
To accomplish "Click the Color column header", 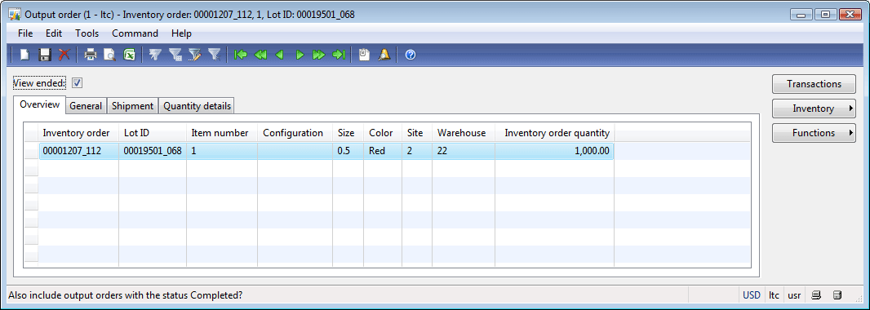I will (382, 133).
